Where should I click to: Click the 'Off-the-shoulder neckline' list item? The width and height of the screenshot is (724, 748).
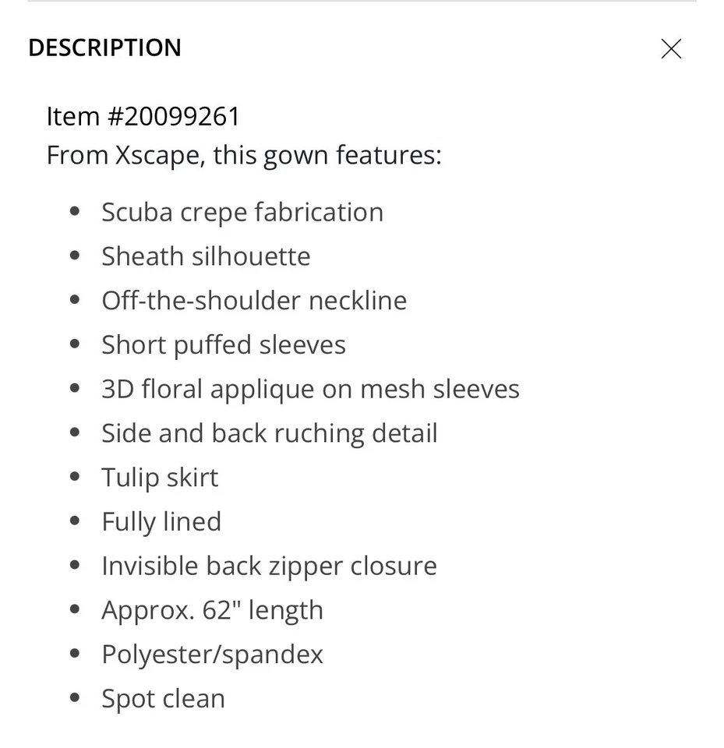point(254,301)
